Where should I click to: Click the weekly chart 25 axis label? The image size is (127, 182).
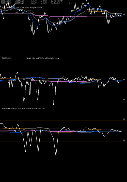124,80
